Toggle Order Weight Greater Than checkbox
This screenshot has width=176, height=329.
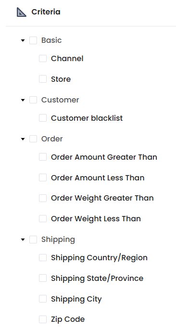tap(43, 198)
